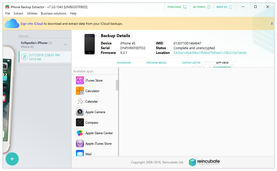Click the 337.9 MB backup size

(x=35, y=59)
